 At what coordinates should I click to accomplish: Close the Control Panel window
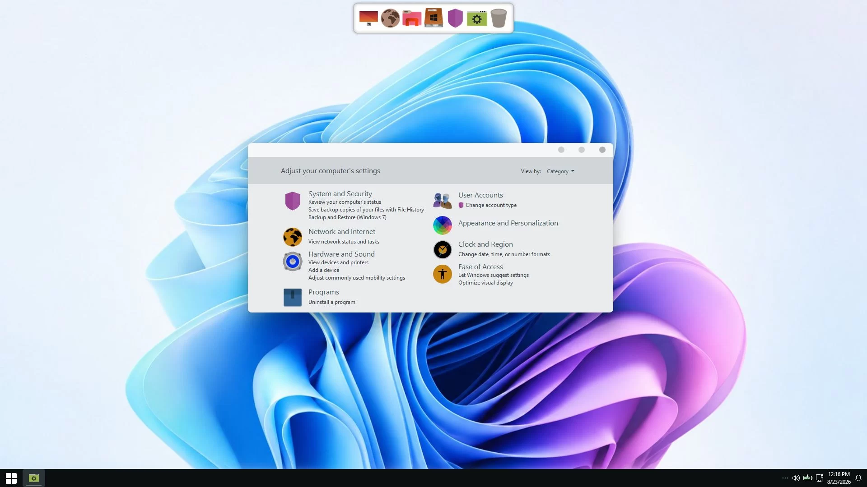pos(602,150)
